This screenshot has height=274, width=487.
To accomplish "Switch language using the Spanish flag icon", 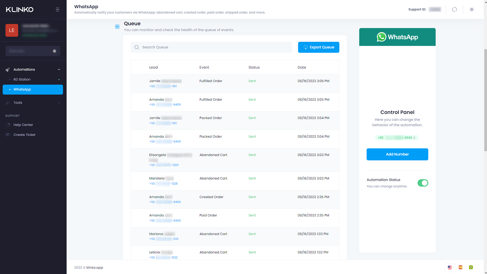I will (460, 267).
